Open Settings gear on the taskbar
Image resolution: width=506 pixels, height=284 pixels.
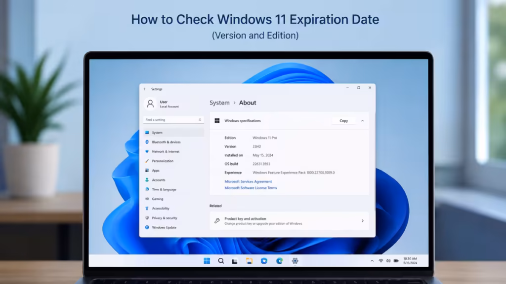click(295, 261)
